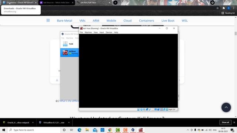Switch to the kali linux iso Yahoo search tab
Viewport: 237px width, 133px height.
[56, 3]
